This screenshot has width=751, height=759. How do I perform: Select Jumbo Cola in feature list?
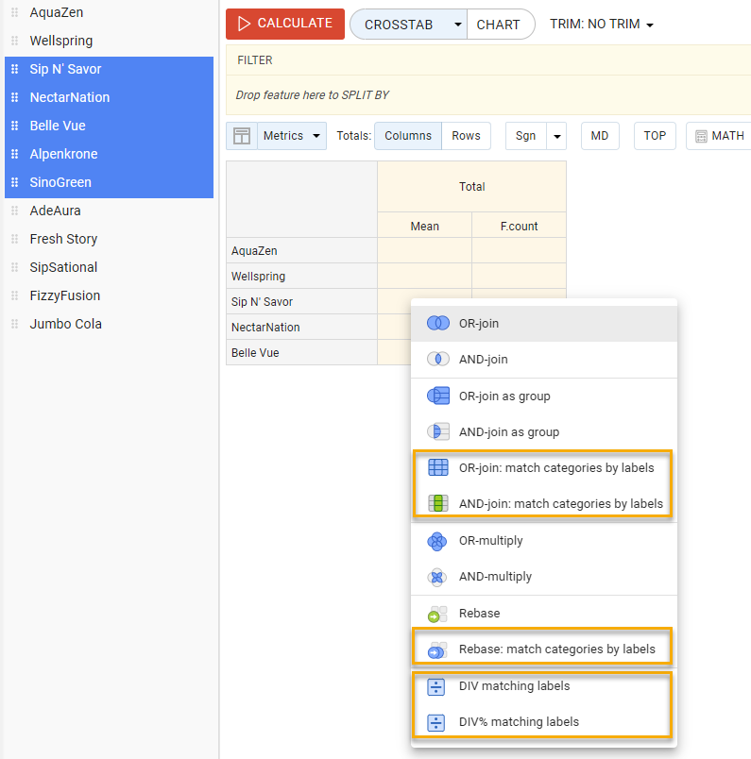(66, 324)
